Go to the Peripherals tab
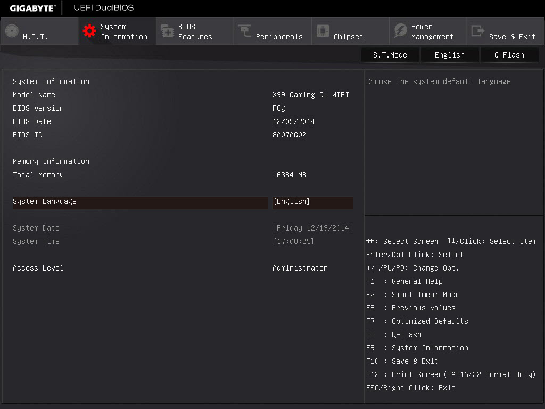Image resolution: width=545 pixels, height=409 pixels. click(272, 31)
